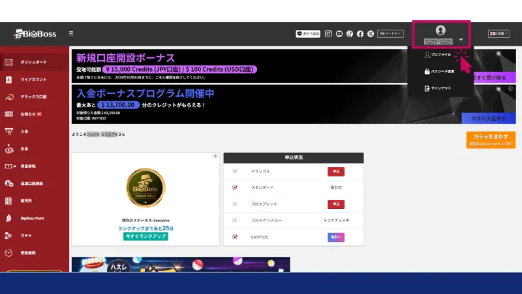
Task: Choose パスワード変更 in the user menu
Action: [x=442, y=71]
